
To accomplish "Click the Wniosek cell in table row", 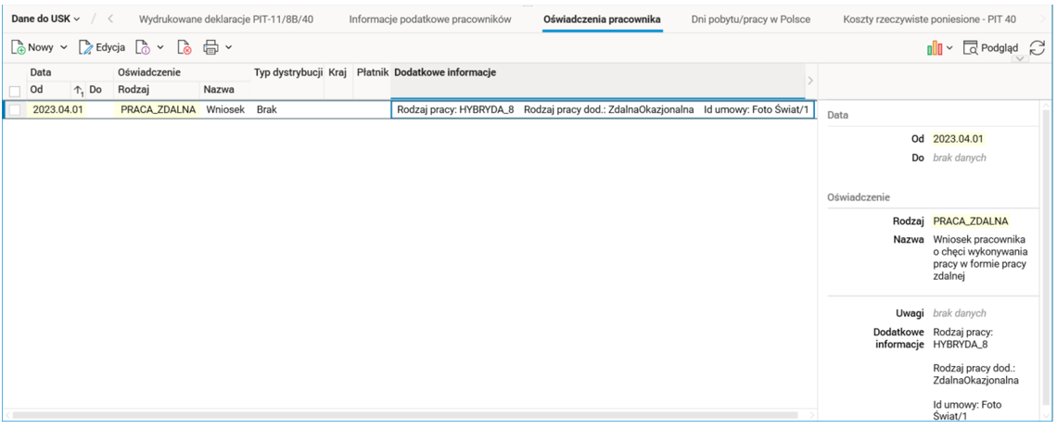I will coord(225,109).
